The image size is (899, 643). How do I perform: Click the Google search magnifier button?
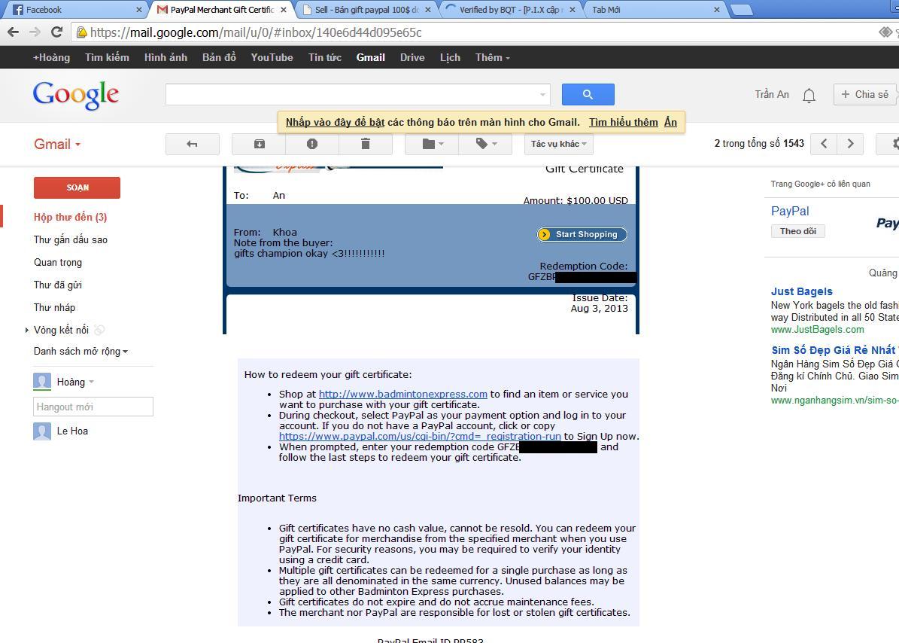pyautogui.click(x=588, y=95)
